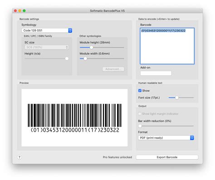Click the Export Barcode button
The image size is (215, 180).
click(x=167, y=157)
